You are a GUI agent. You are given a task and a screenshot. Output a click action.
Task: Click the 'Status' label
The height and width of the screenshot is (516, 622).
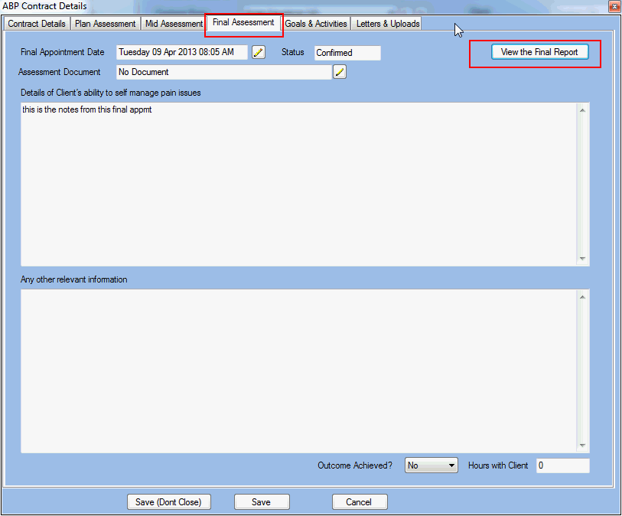tap(293, 52)
